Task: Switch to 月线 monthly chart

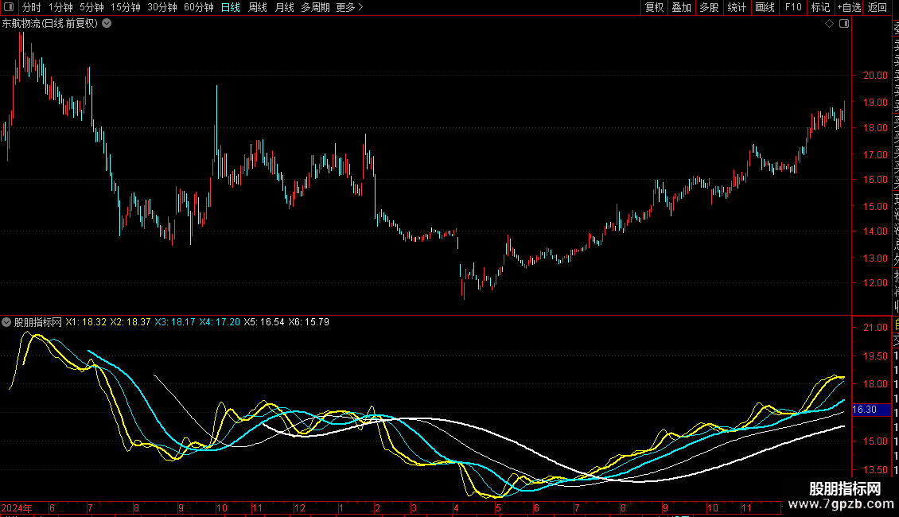Action: (284, 7)
